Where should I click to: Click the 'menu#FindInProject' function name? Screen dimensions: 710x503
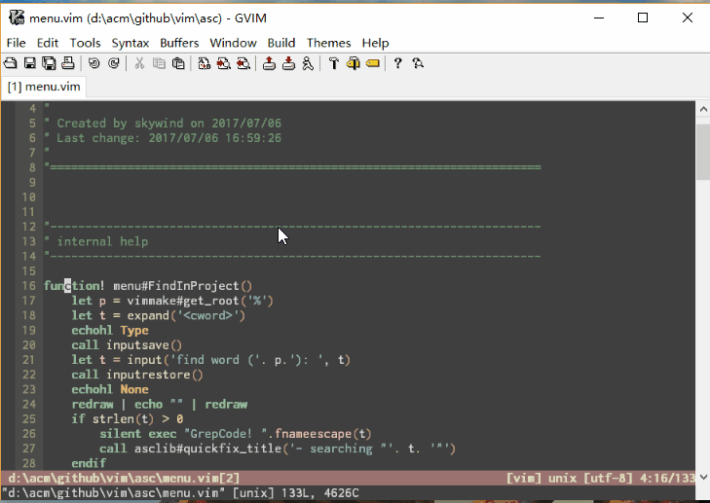pyautogui.click(x=175, y=286)
